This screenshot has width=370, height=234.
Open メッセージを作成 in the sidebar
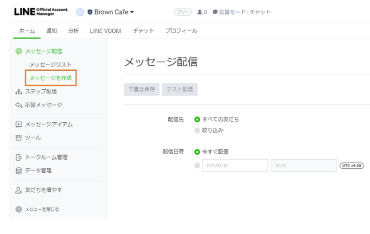(52, 78)
